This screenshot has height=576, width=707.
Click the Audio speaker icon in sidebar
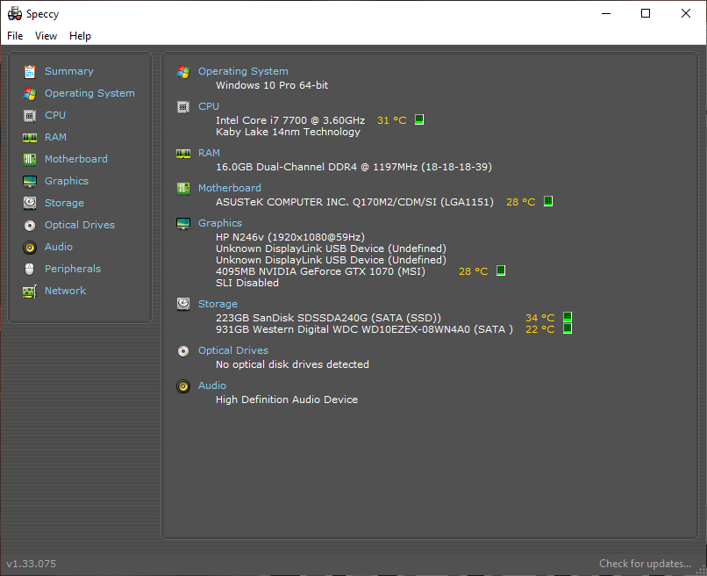30,248
